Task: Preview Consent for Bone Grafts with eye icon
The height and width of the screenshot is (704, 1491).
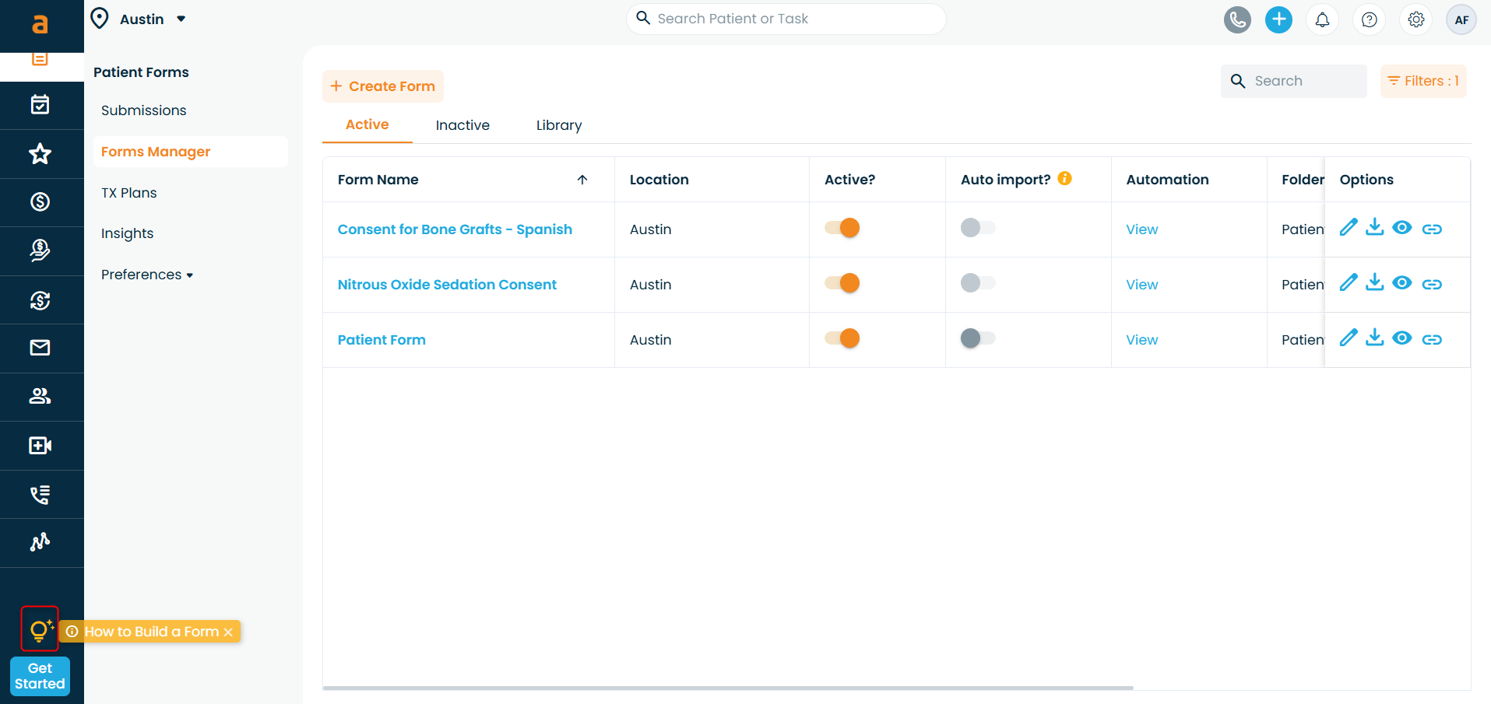Action: pos(1401,228)
